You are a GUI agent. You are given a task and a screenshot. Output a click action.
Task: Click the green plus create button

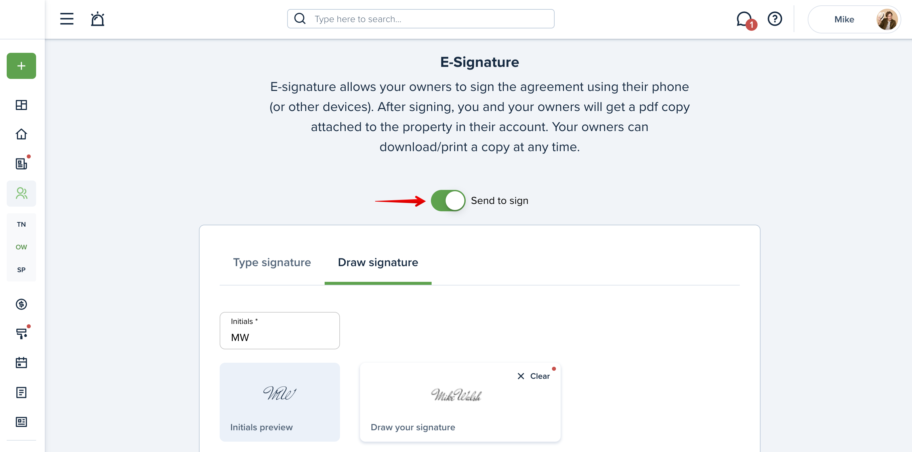pyautogui.click(x=21, y=66)
